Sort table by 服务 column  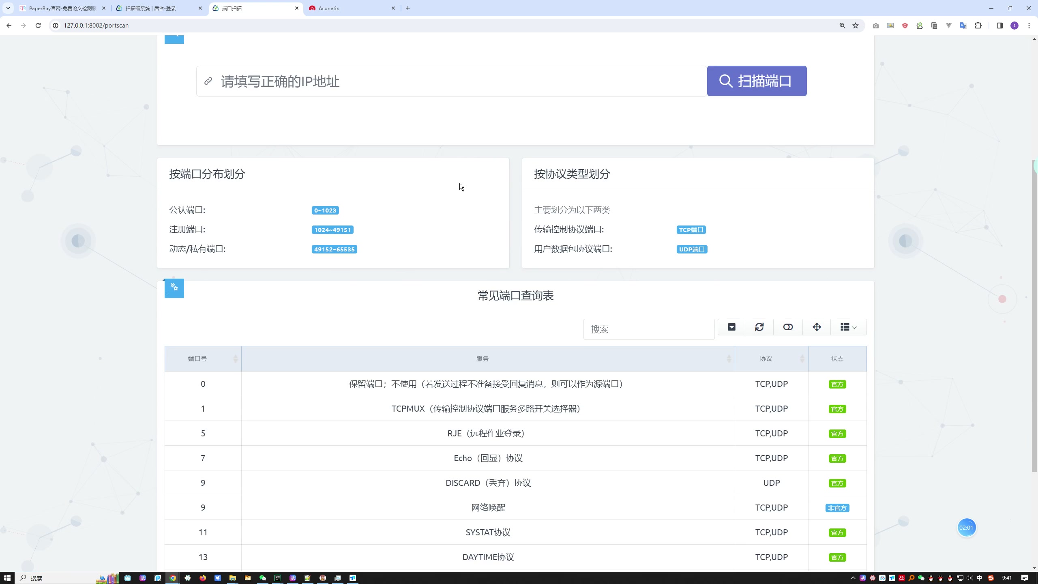[488, 359]
